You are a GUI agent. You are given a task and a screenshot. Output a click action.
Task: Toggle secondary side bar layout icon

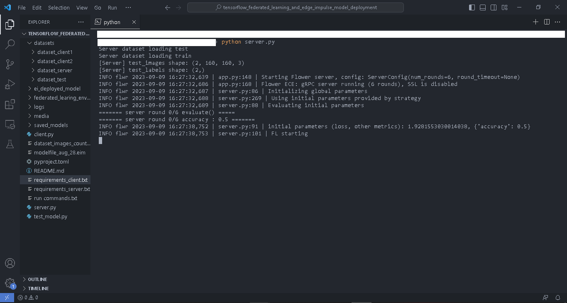tap(494, 7)
